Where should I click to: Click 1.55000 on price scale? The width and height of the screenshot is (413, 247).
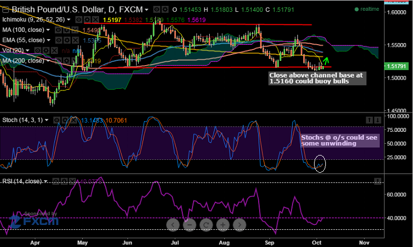(x=396, y=45)
